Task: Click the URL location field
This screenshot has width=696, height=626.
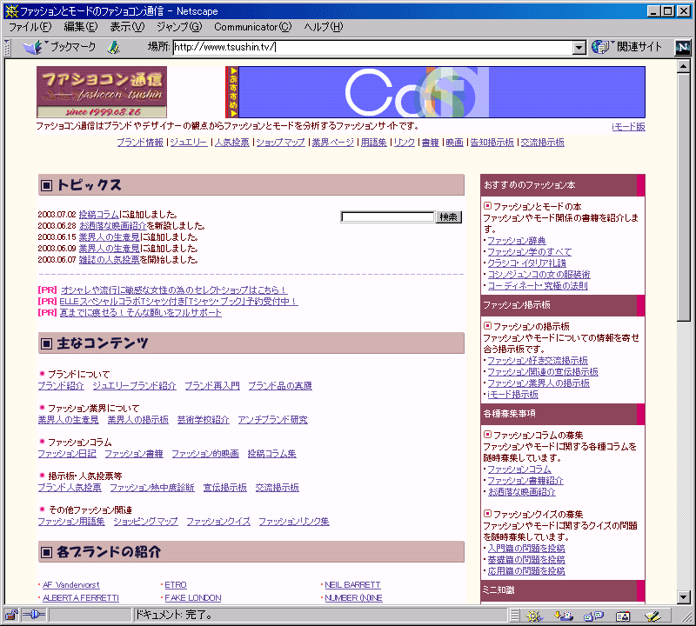Action: pos(373,47)
